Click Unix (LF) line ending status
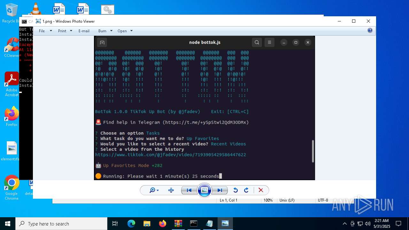Image resolution: width=409 pixels, height=230 pixels. click(287, 200)
